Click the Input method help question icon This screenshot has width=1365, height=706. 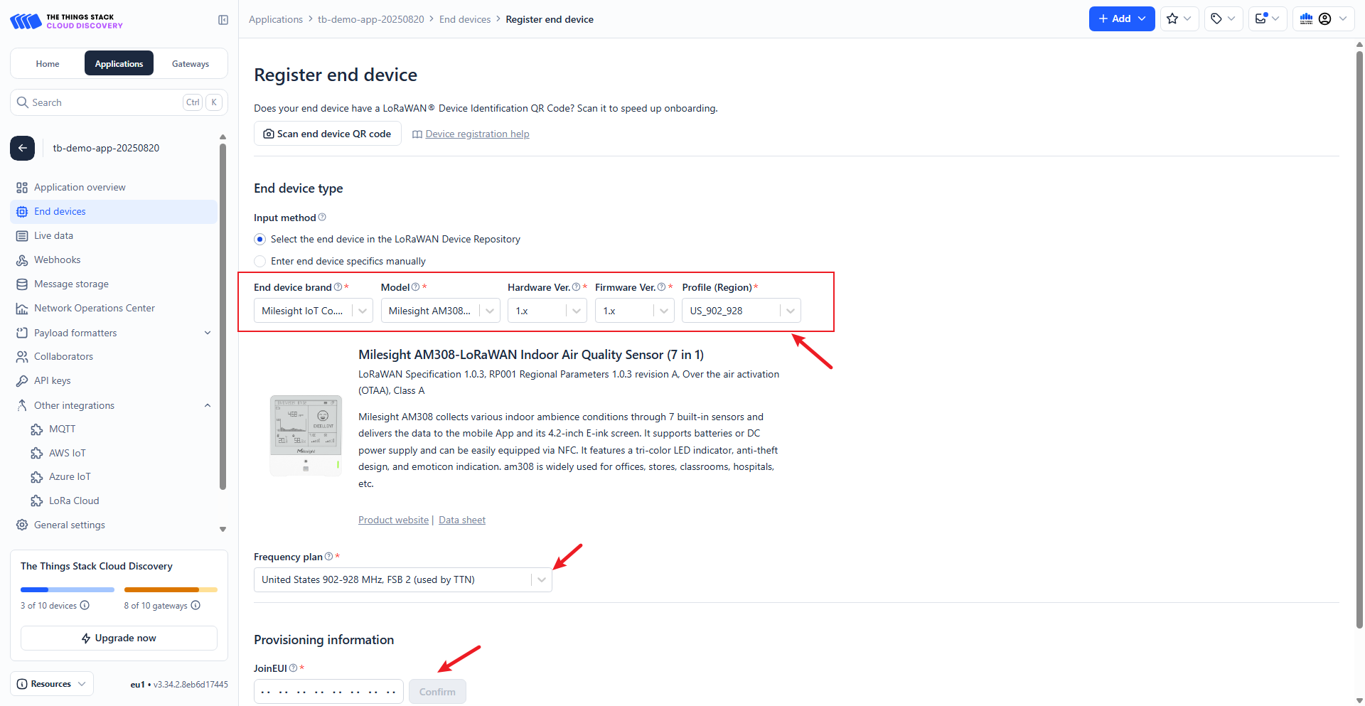[x=322, y=218]
